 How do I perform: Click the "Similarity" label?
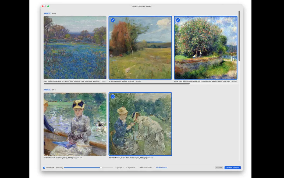pyautogui.click(x=59, y=168)
